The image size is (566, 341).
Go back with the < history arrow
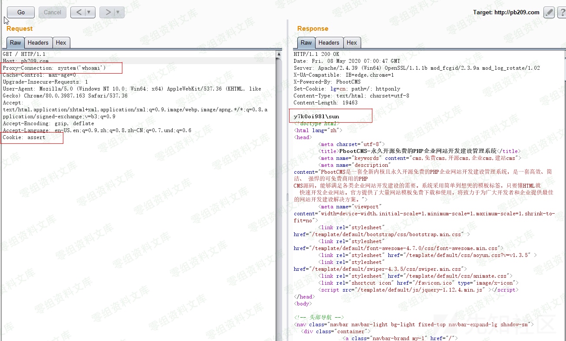click(x=79, y=12)
